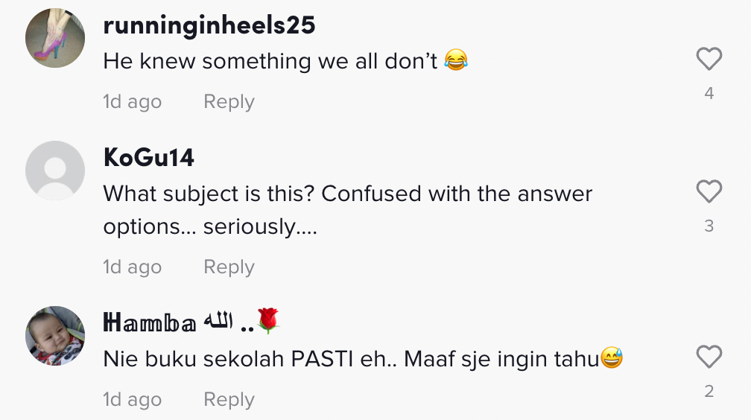Reply to KoGu14's comment
Viewport: 751px width, 420px height.
(x=229, y=267)
